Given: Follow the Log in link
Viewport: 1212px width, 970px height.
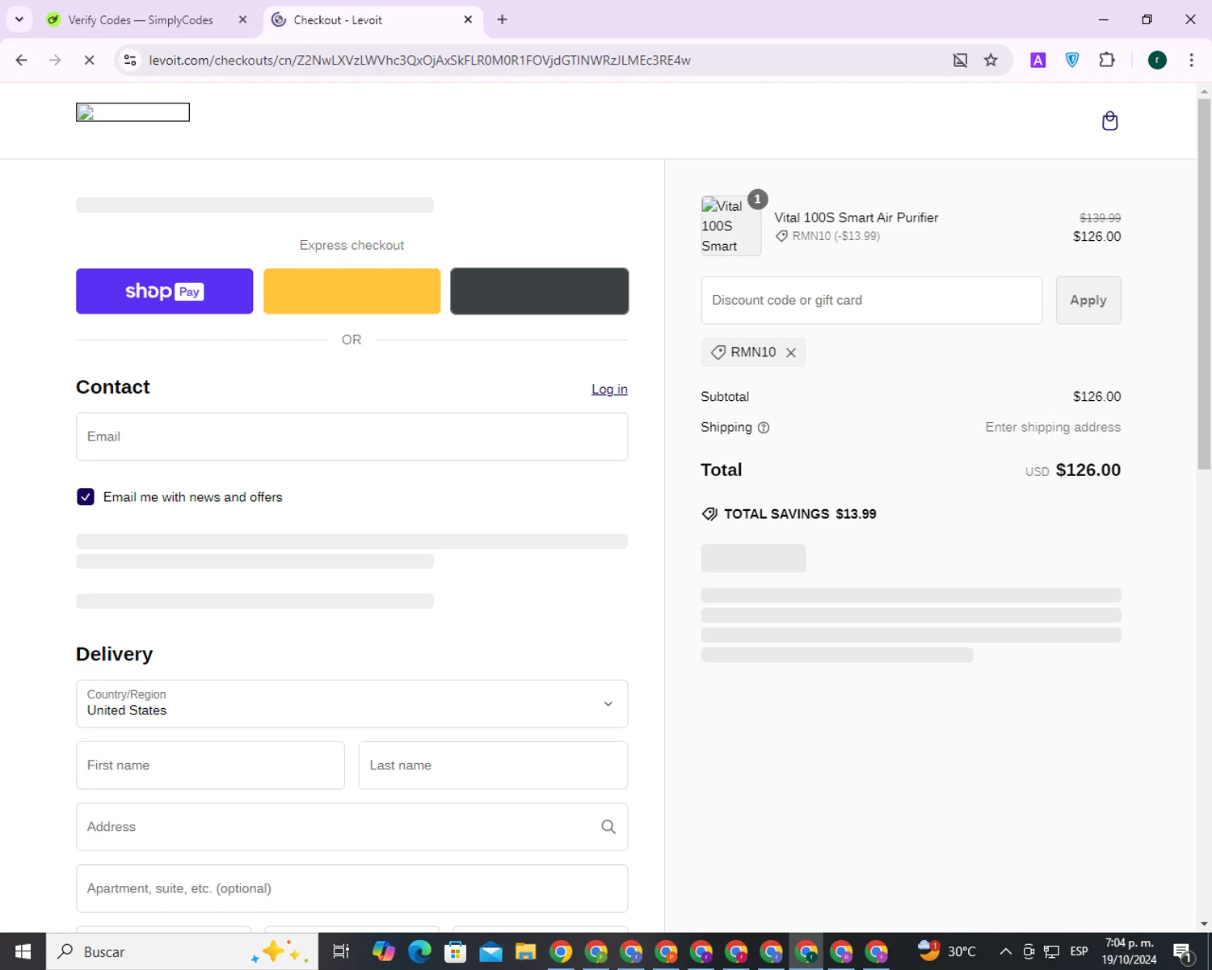Looking at the screenshot, I should (609, 390).
